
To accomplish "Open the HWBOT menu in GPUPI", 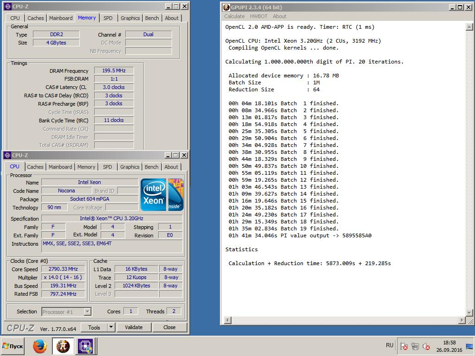I will [x=258, y=16].
